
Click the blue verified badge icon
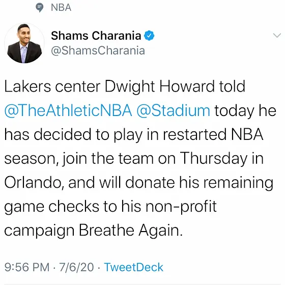149,36
